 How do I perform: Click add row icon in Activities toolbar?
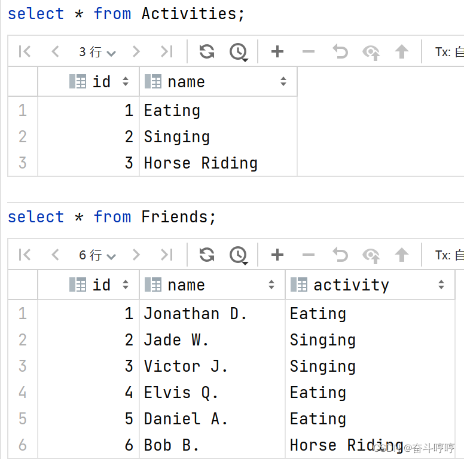click(x=277, y=52)
